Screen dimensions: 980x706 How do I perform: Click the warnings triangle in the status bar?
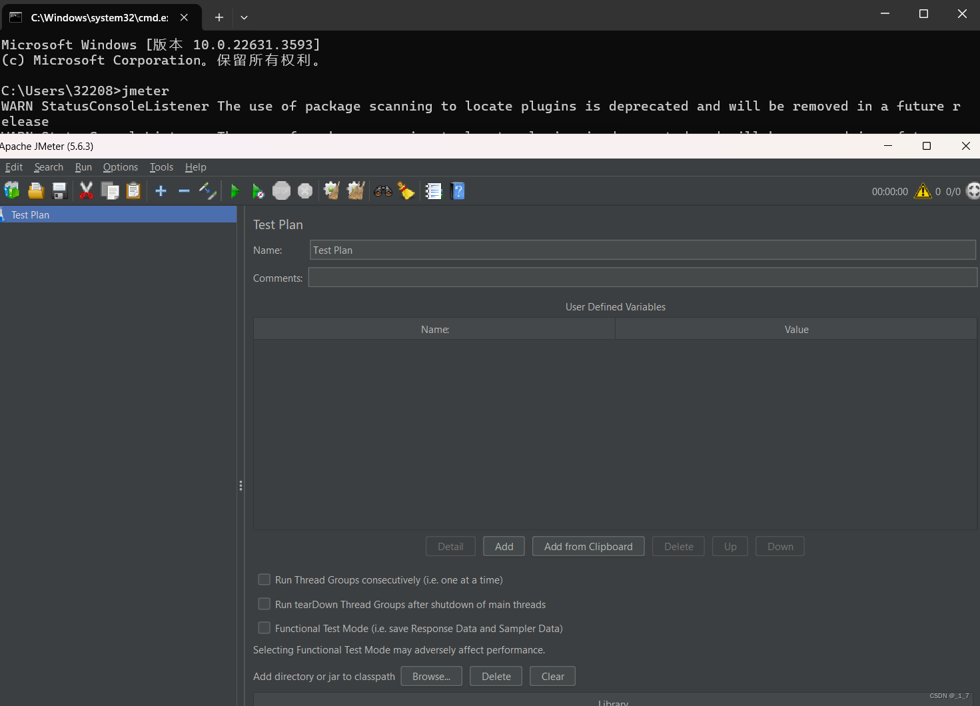(x=923, y=191)
